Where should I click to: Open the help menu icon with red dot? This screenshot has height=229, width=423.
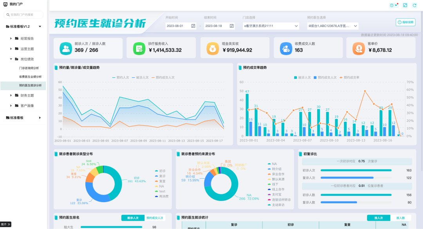(x=394, y=5)
